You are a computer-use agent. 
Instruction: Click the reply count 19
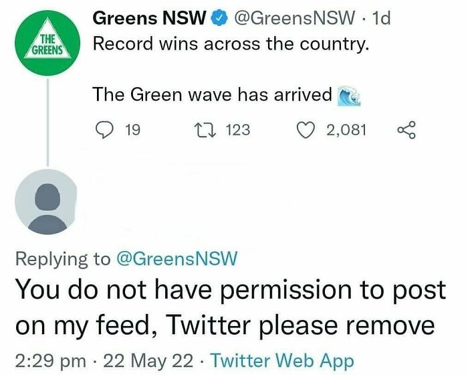132,129
